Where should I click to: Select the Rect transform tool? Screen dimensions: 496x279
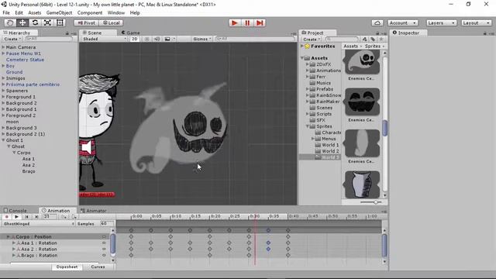point(60,22)
